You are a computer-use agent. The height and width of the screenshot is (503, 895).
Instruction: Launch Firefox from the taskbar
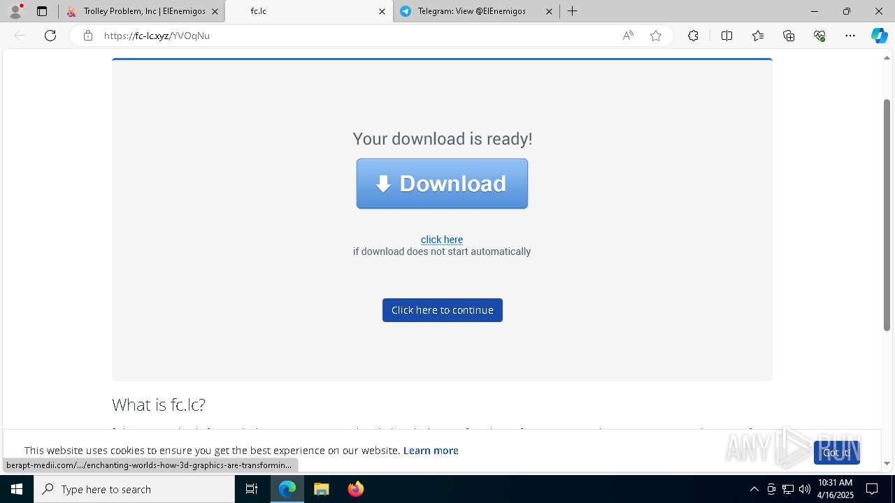tap(356, 489)
